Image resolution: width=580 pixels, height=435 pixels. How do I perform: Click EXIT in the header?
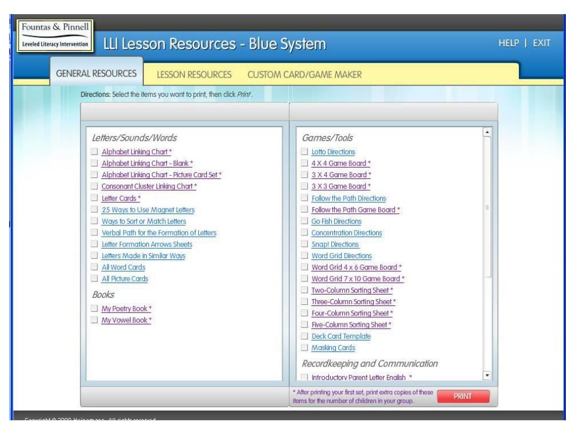[x=541, y=43]
